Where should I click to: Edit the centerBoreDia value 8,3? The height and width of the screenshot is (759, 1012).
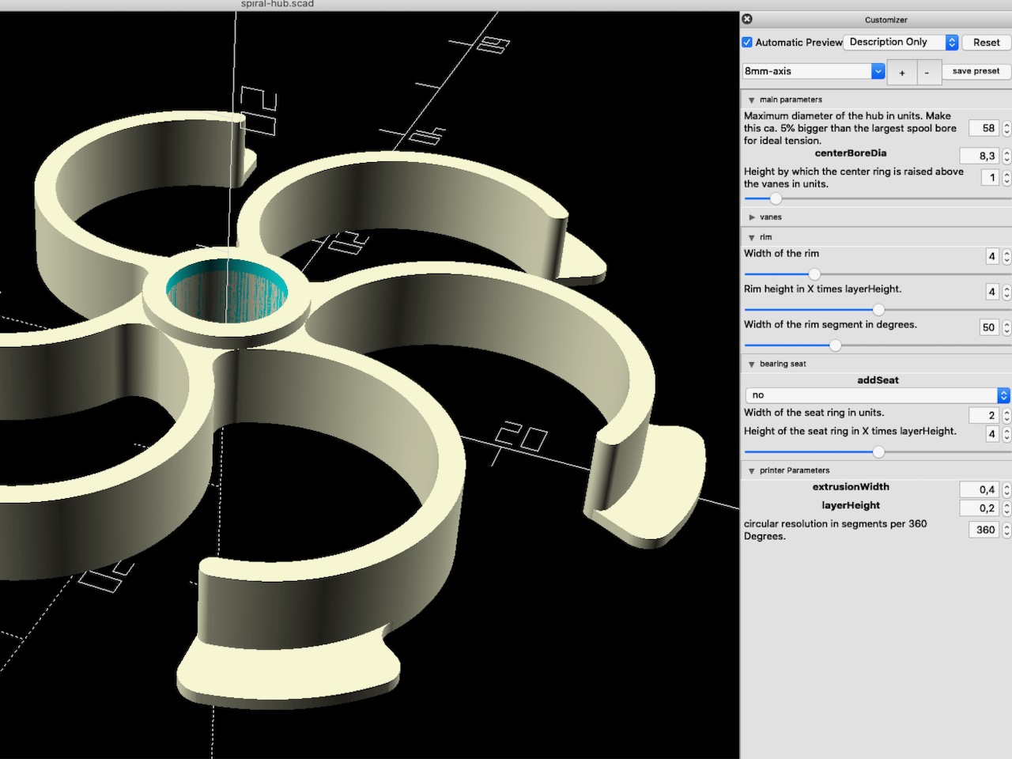(x=980, y=157)
